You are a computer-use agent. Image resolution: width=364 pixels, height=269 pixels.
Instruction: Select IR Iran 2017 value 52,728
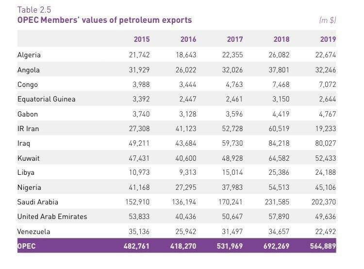coord(232,129)
